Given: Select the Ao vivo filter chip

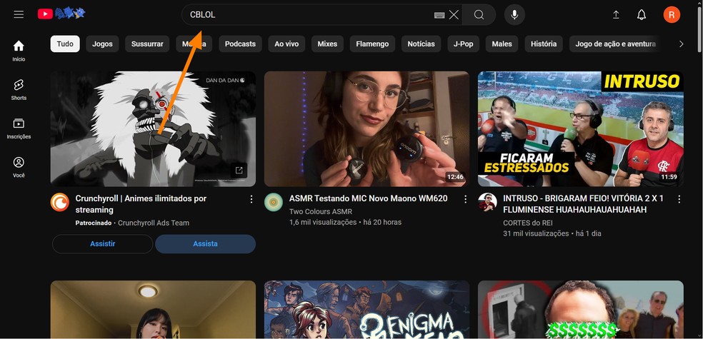Looking at the screenshot, I should [286, 44].
